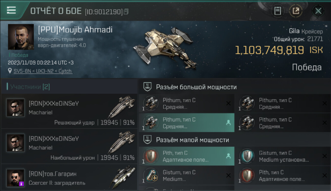Copy the battle report ID
This screenshot has height=191, width=331.
tap(126, 12)
